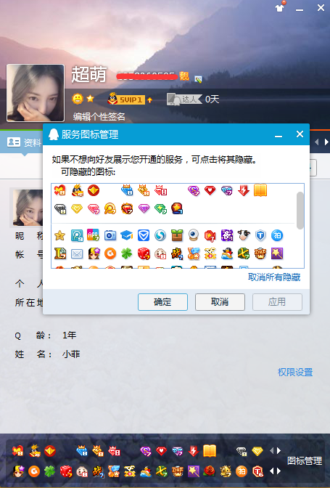This screenshot has width=330, height=488.
Task: Click the colorful APP icon in dialog
Action: pyautogui.click(x=94, y=235)
